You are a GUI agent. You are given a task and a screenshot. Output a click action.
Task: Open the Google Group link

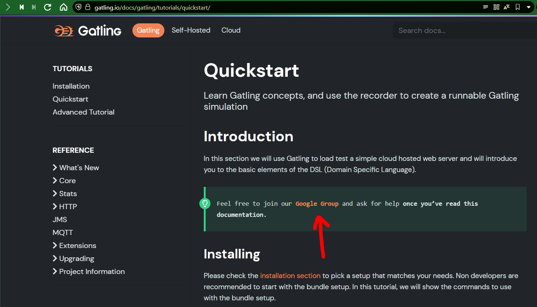pyautogui.click(x=317, y=204)
